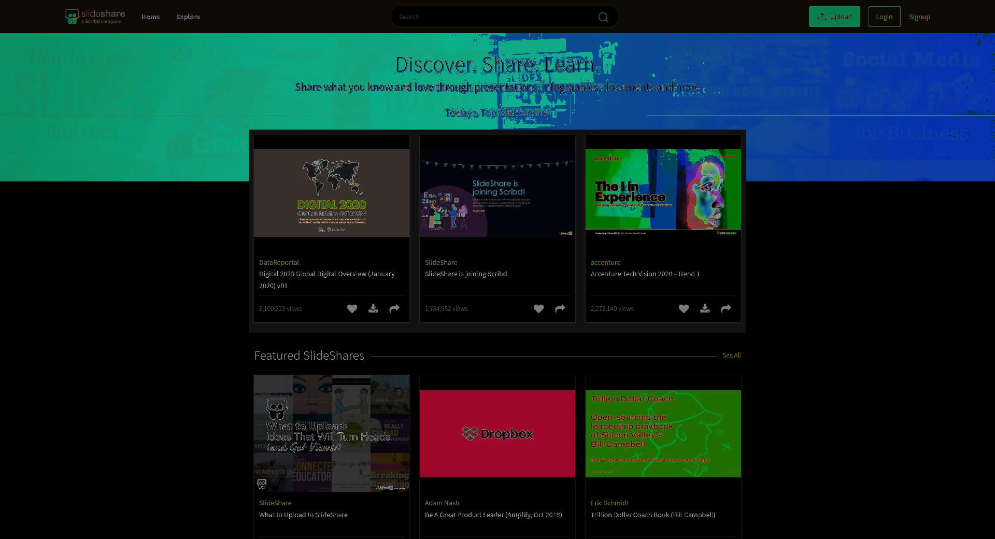The width and height of the screenshot is (995, 539).
Task: Visit the SlideShare author link above SlideShare is joining Scribd
Action: (x=441, y=263)
